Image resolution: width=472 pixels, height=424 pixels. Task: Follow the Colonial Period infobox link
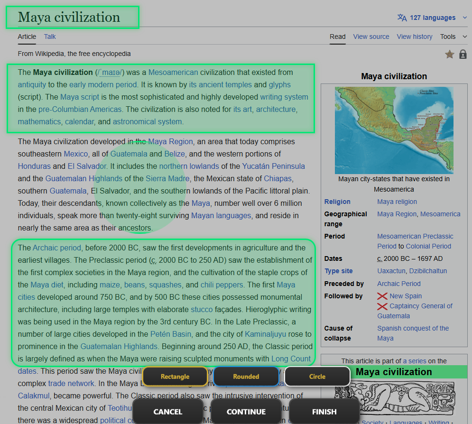[428, 247]
